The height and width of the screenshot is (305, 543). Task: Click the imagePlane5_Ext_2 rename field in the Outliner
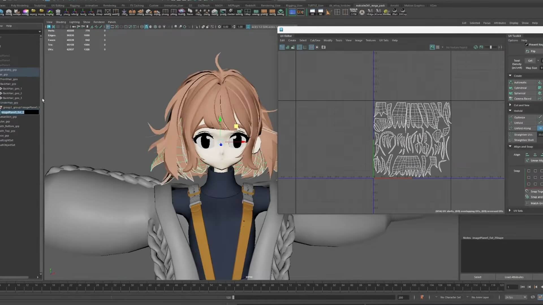(20, 112)
